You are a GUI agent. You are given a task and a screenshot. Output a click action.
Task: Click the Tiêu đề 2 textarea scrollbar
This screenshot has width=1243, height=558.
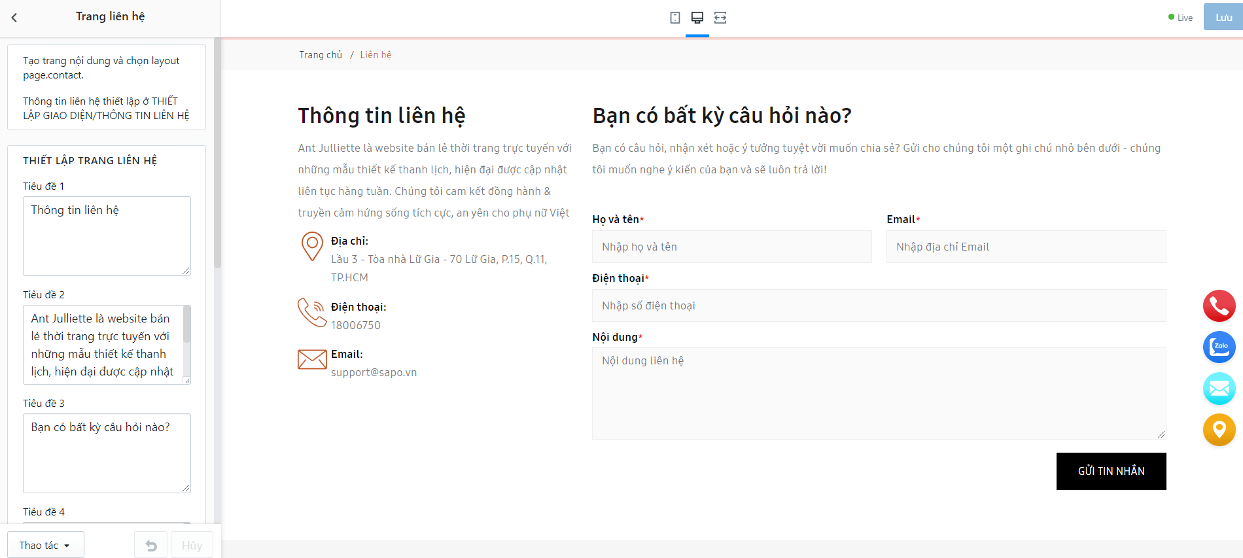click(186, 325)
